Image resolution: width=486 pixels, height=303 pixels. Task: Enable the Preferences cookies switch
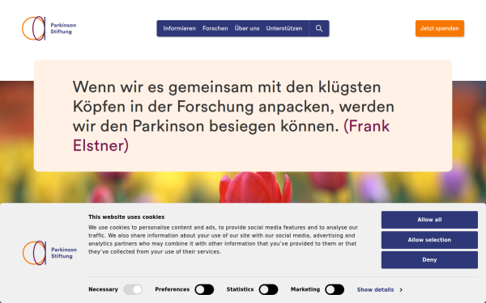(x=204, y=290)
